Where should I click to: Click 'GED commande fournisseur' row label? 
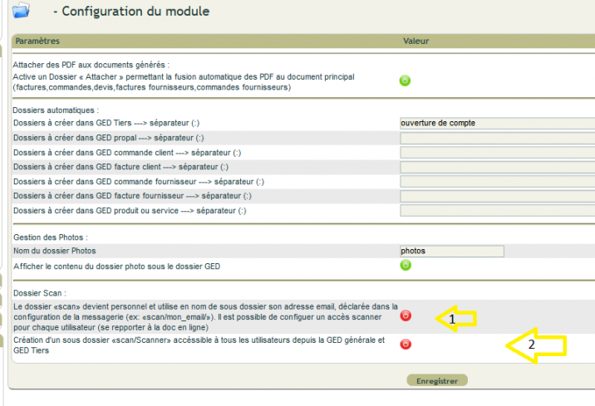click(x=139, y=182)
